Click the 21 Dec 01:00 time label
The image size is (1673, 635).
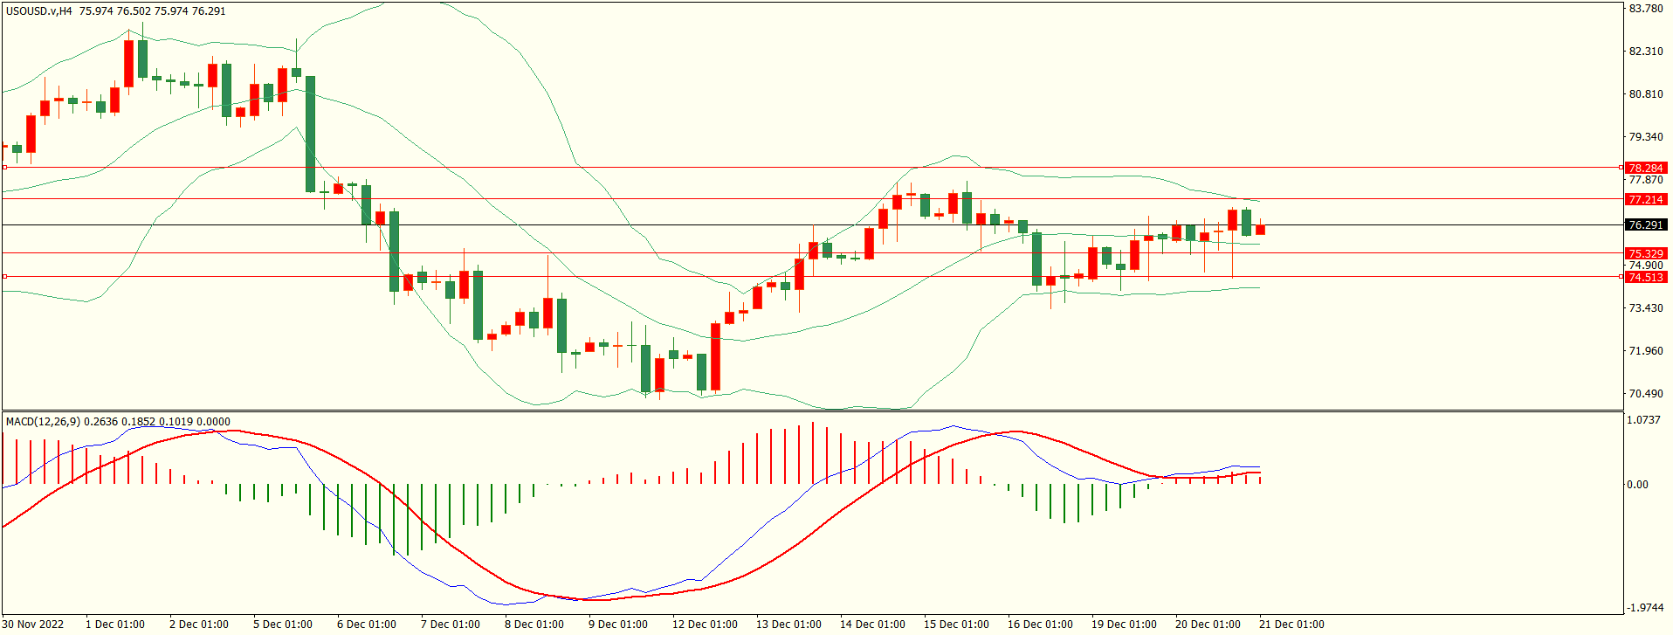[1291, 625]
